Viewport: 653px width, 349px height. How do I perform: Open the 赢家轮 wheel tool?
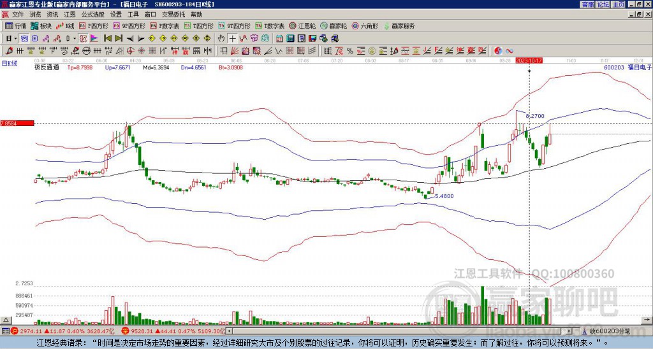[334, 25]
